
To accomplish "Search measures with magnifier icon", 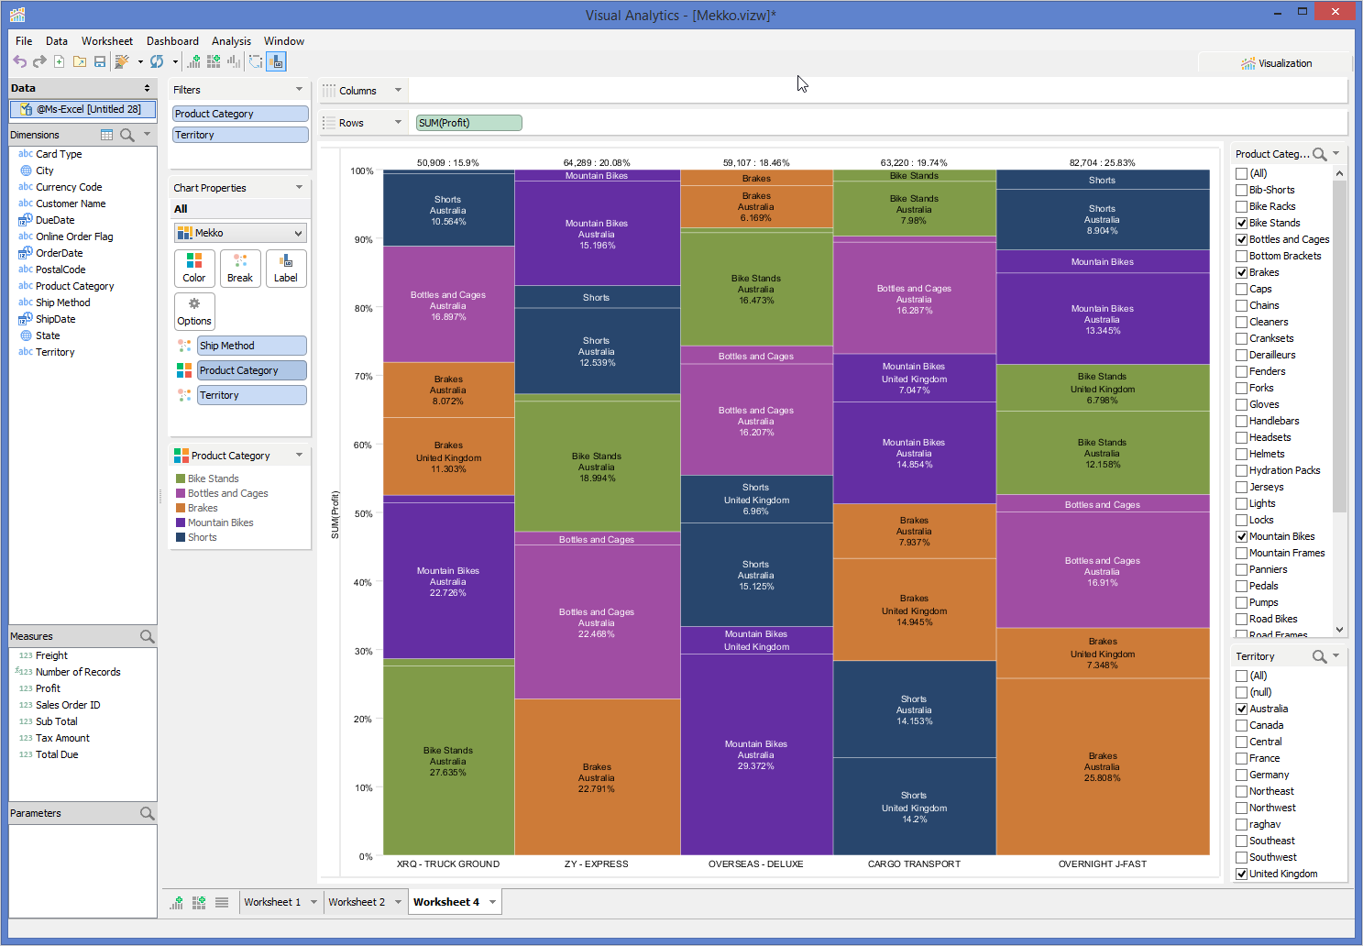I will tap(147, 636).
